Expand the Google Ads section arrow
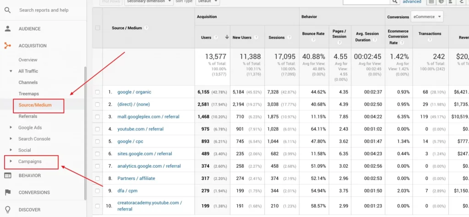The width and height of the screenshot is (469, 217). coord(11,127)
